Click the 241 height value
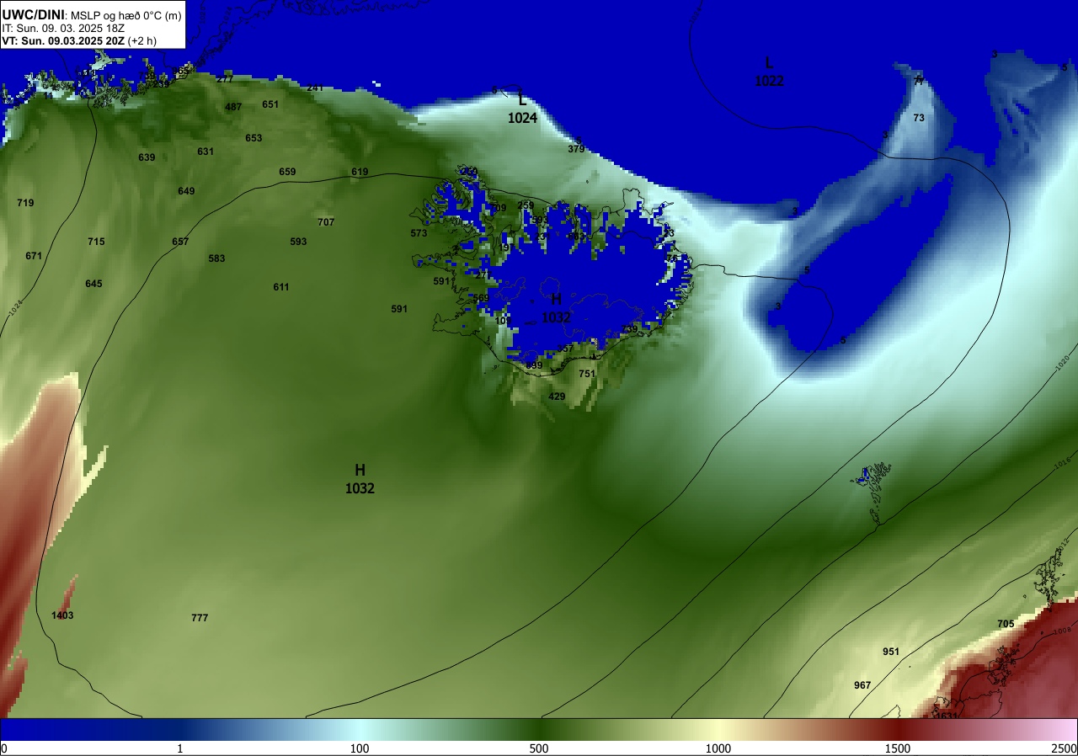Screen dimensions: 1078x756 (315, 88)
